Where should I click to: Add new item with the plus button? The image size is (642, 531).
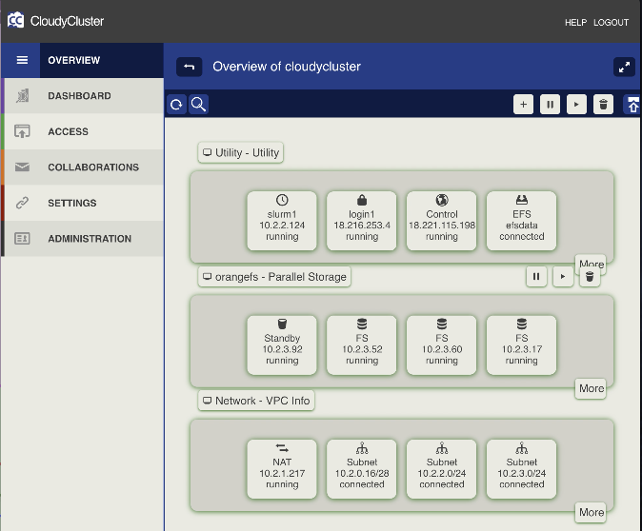coord(523,105)
